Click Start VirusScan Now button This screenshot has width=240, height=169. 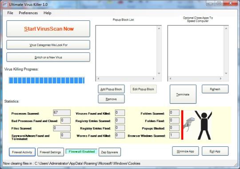point(48,29)
